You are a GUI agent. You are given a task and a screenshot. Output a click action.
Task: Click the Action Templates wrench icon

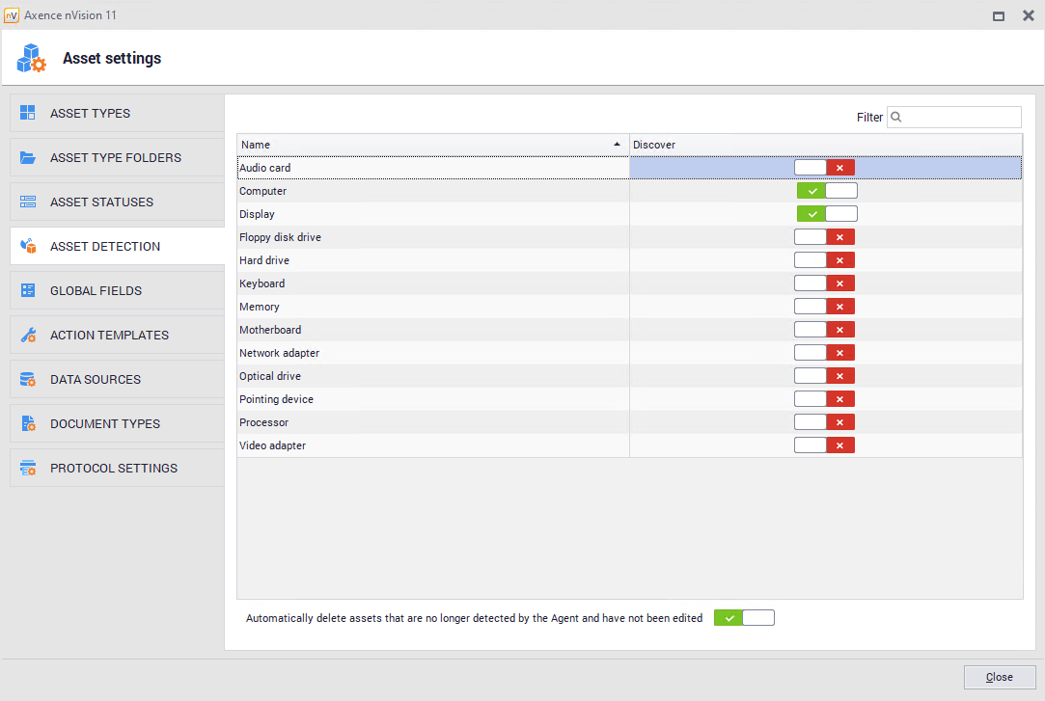coord(28,335)
